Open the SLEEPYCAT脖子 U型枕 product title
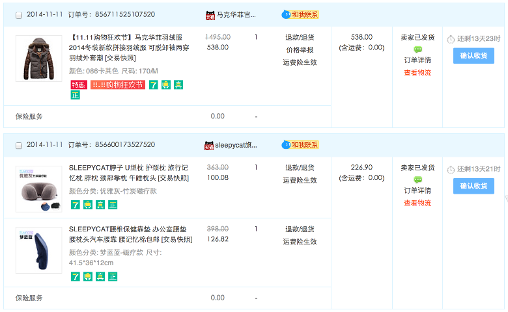Image resolution: width=508 pixels, height=312 pixels. point(129,173)
